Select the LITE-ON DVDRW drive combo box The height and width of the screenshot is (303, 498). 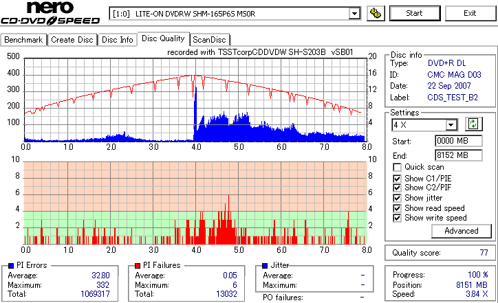(235, 14)
